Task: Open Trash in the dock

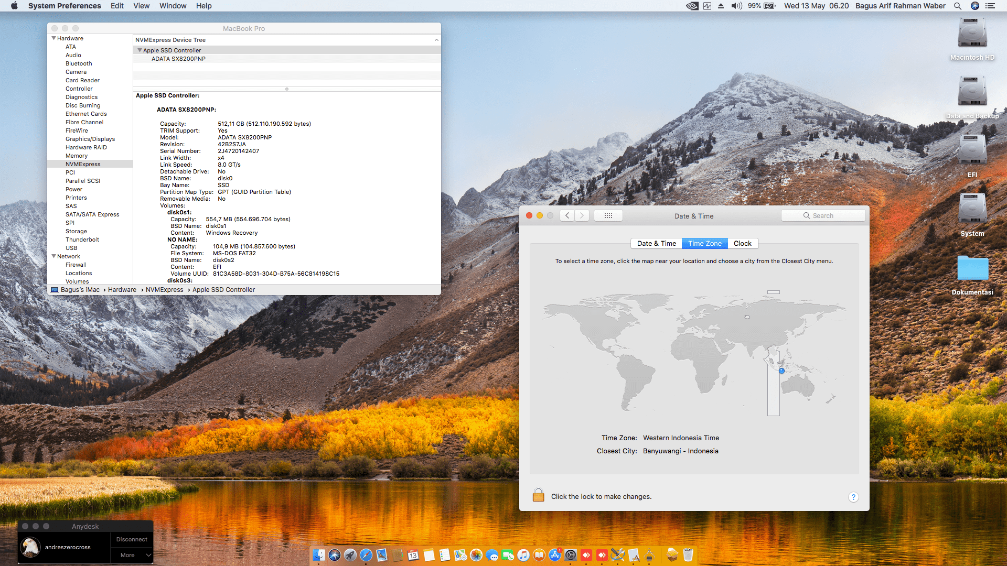Action: (688, 555)
